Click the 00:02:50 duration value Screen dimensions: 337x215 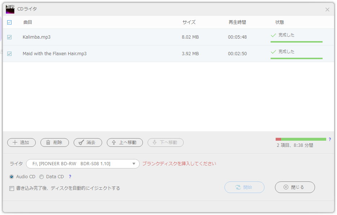point(237,54)
